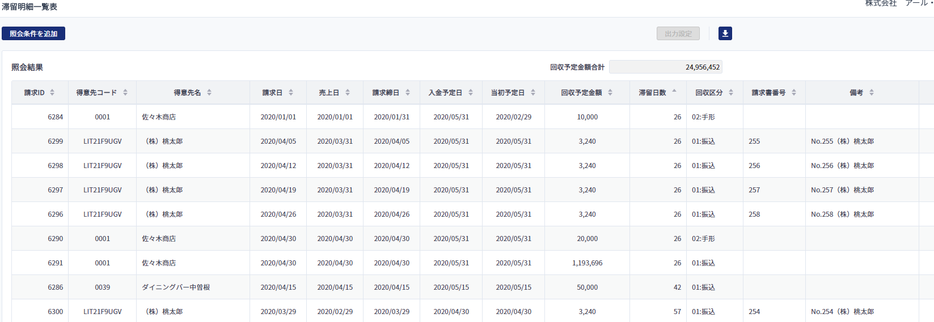Sort by 請求締日 column sort arrows

tap(408, 92)
